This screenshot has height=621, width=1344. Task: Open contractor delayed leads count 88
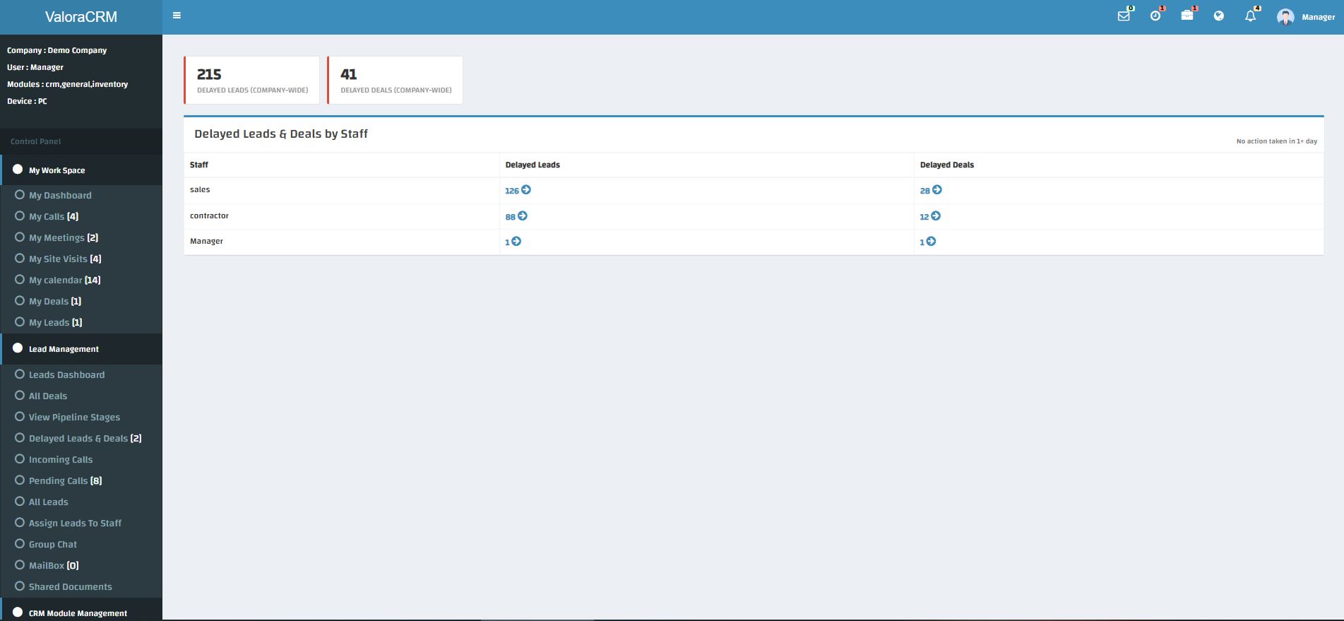coord(510,217)
